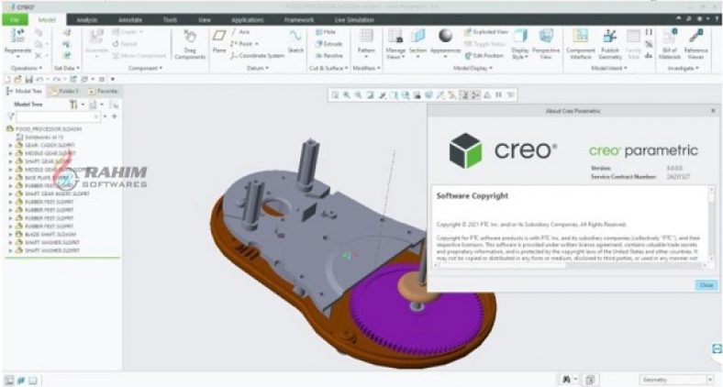Click the model tree search field

[x=58, y=116]
